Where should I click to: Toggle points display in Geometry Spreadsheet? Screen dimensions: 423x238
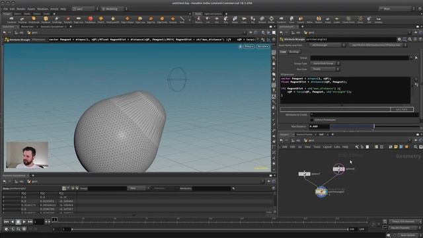pos(64,188)
